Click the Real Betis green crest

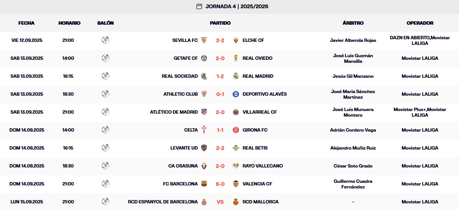(x=236, y=148)
